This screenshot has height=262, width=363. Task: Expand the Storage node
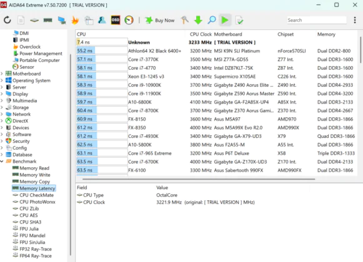coord(2,107)
